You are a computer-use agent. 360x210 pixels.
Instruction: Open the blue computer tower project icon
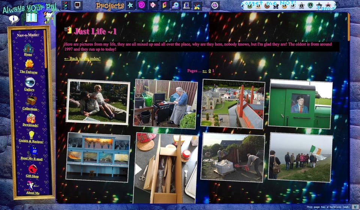pos(186,6)
